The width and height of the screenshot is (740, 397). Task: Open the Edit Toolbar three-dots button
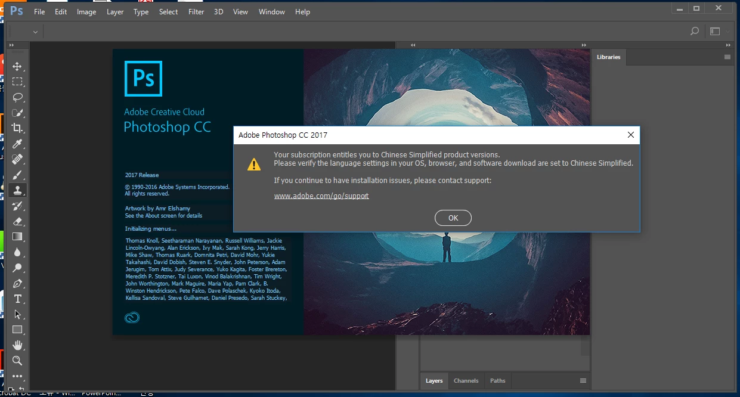click(x=17, y=376)
